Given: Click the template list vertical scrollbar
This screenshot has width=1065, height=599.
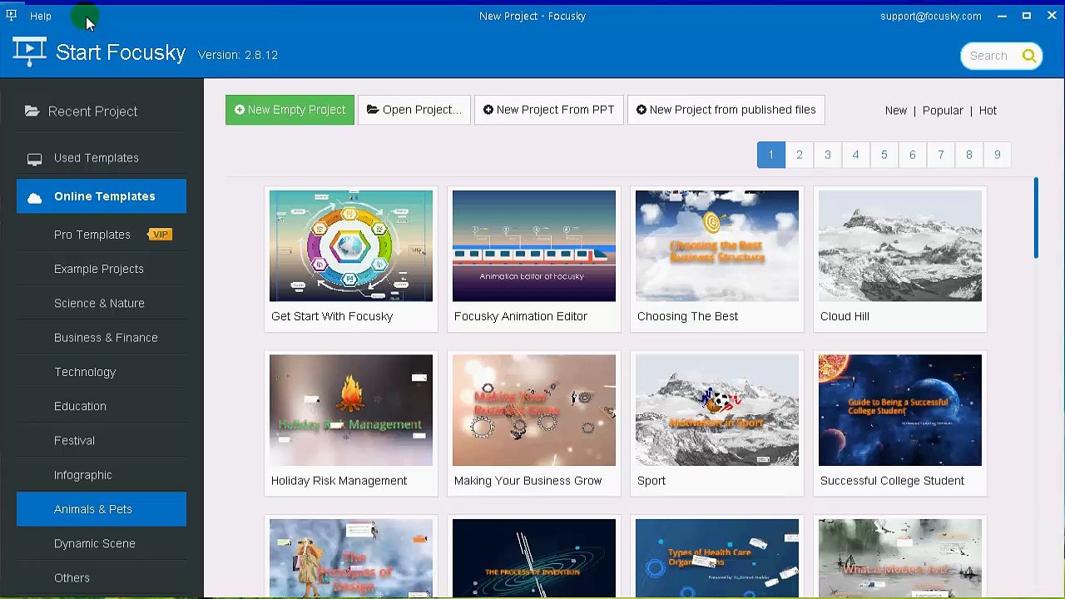Looking at the screenshot, I should point(1036,218).
